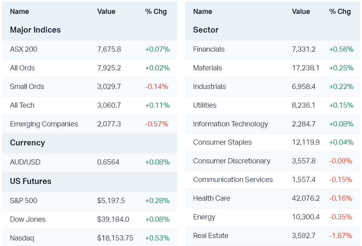Open the Utilities sector entry
The image size is (362, 246).
point(205,105)
